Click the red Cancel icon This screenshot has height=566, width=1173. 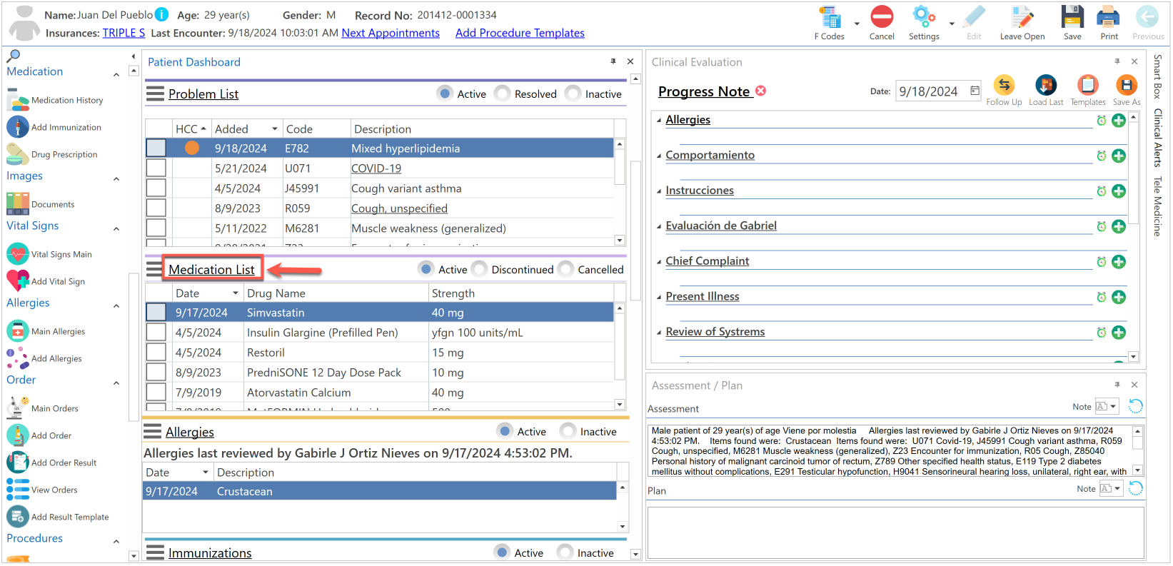[882, 17]
